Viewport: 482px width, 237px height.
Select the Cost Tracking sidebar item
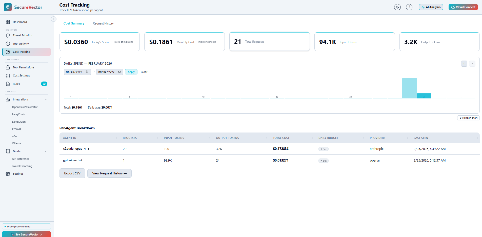[27, 52]
